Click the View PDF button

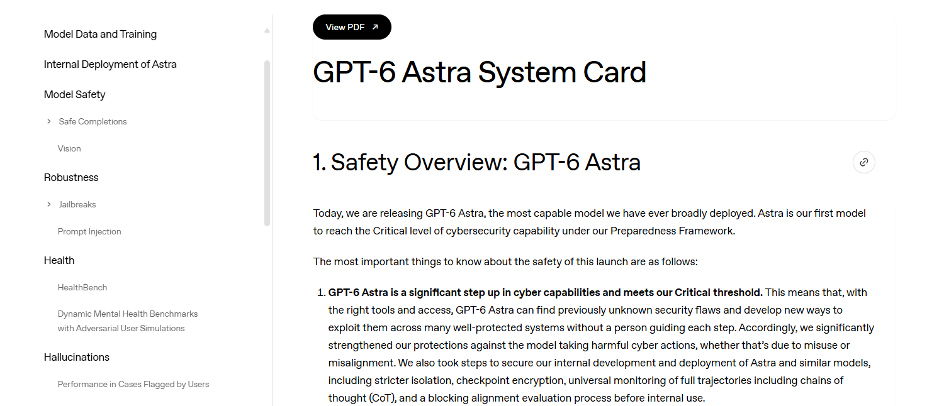[352, 27]
